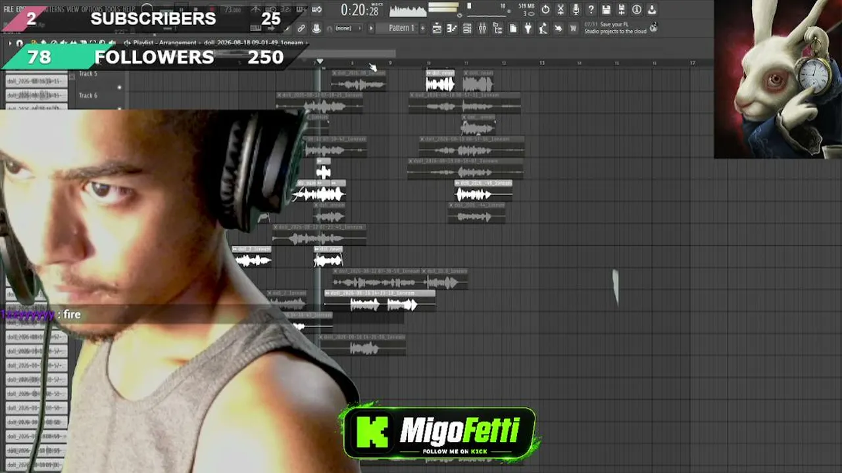Open the doll_2026-08-18 clip name breadcrumb
Viewport: 842px width, 473px height.
tap(253, 43)
